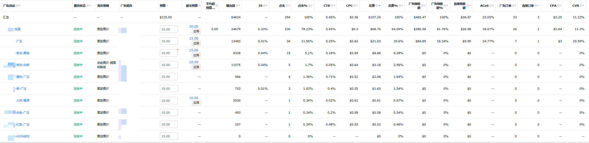Click the help icon next to IS header
This screenshot has width=589, height=143.
(264, 6)
